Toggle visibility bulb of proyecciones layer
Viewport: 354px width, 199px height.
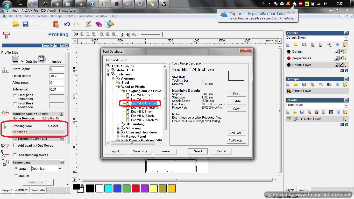pos(346,58)
